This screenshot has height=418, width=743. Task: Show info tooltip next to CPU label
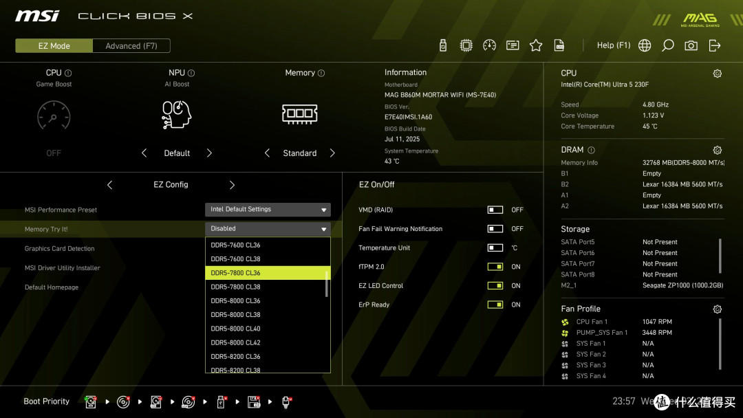[x=68, y=73]
